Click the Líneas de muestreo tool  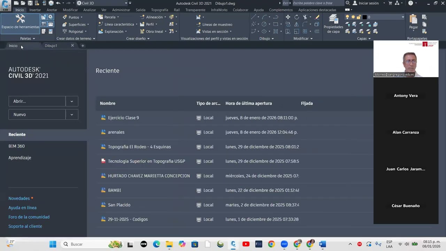click(215, 24)
